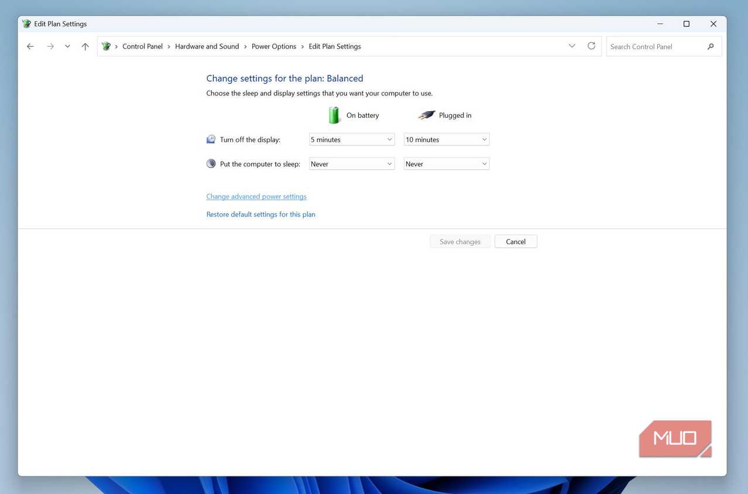Click the sleep moon icon
Image resolution: width=748 pixels, height=494 pixels.
pyautogui.click(x=211, y=164)
